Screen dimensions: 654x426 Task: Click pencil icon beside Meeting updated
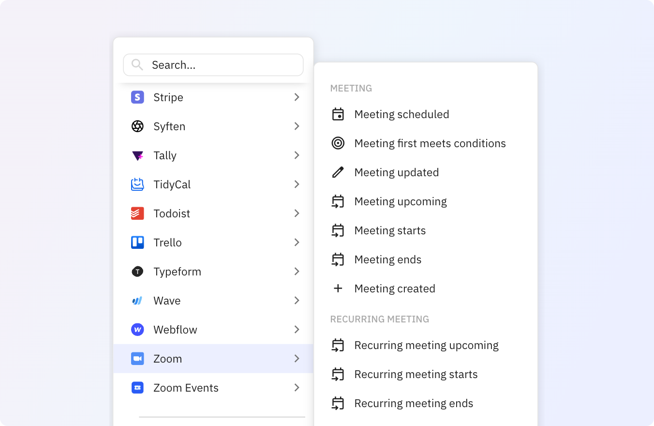pyautogui.click(x=338, y=172)
